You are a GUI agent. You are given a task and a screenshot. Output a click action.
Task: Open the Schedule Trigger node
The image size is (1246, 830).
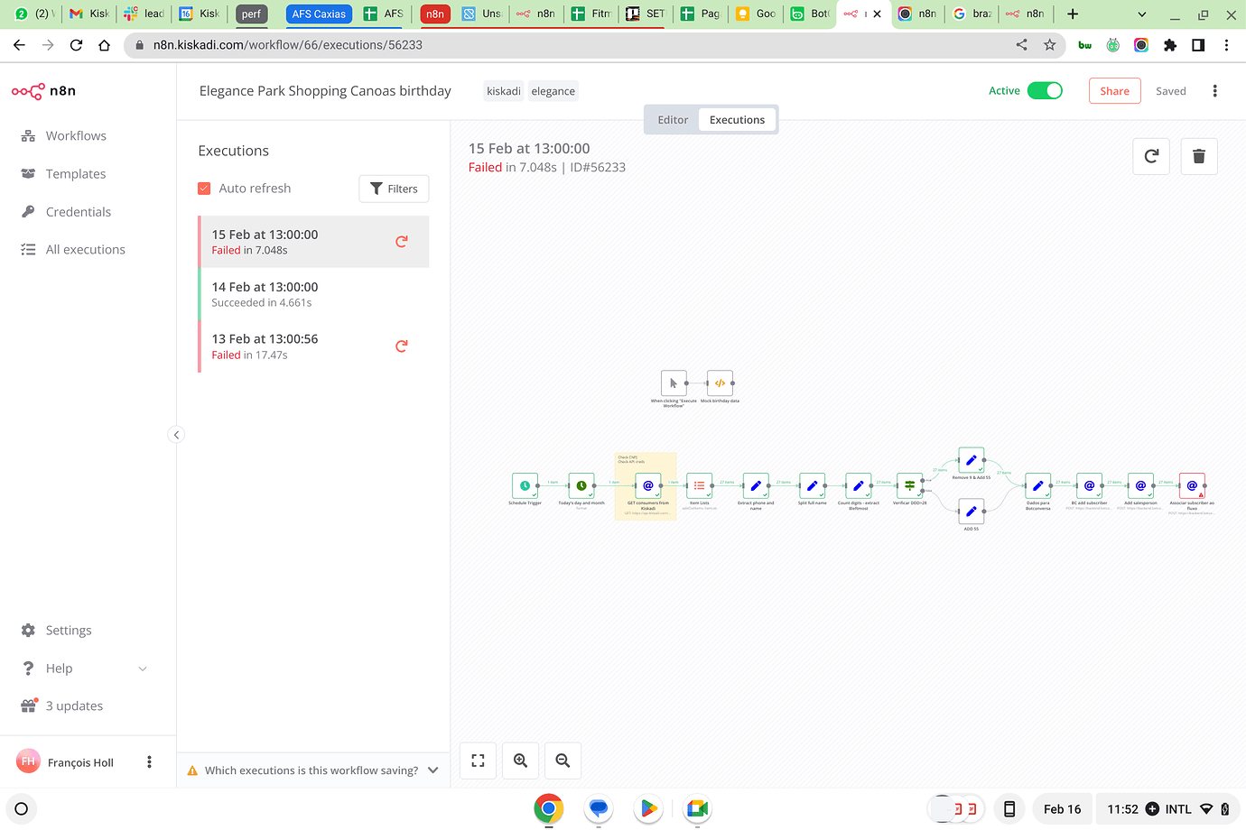pyautogui.click(x=525, y=485)
